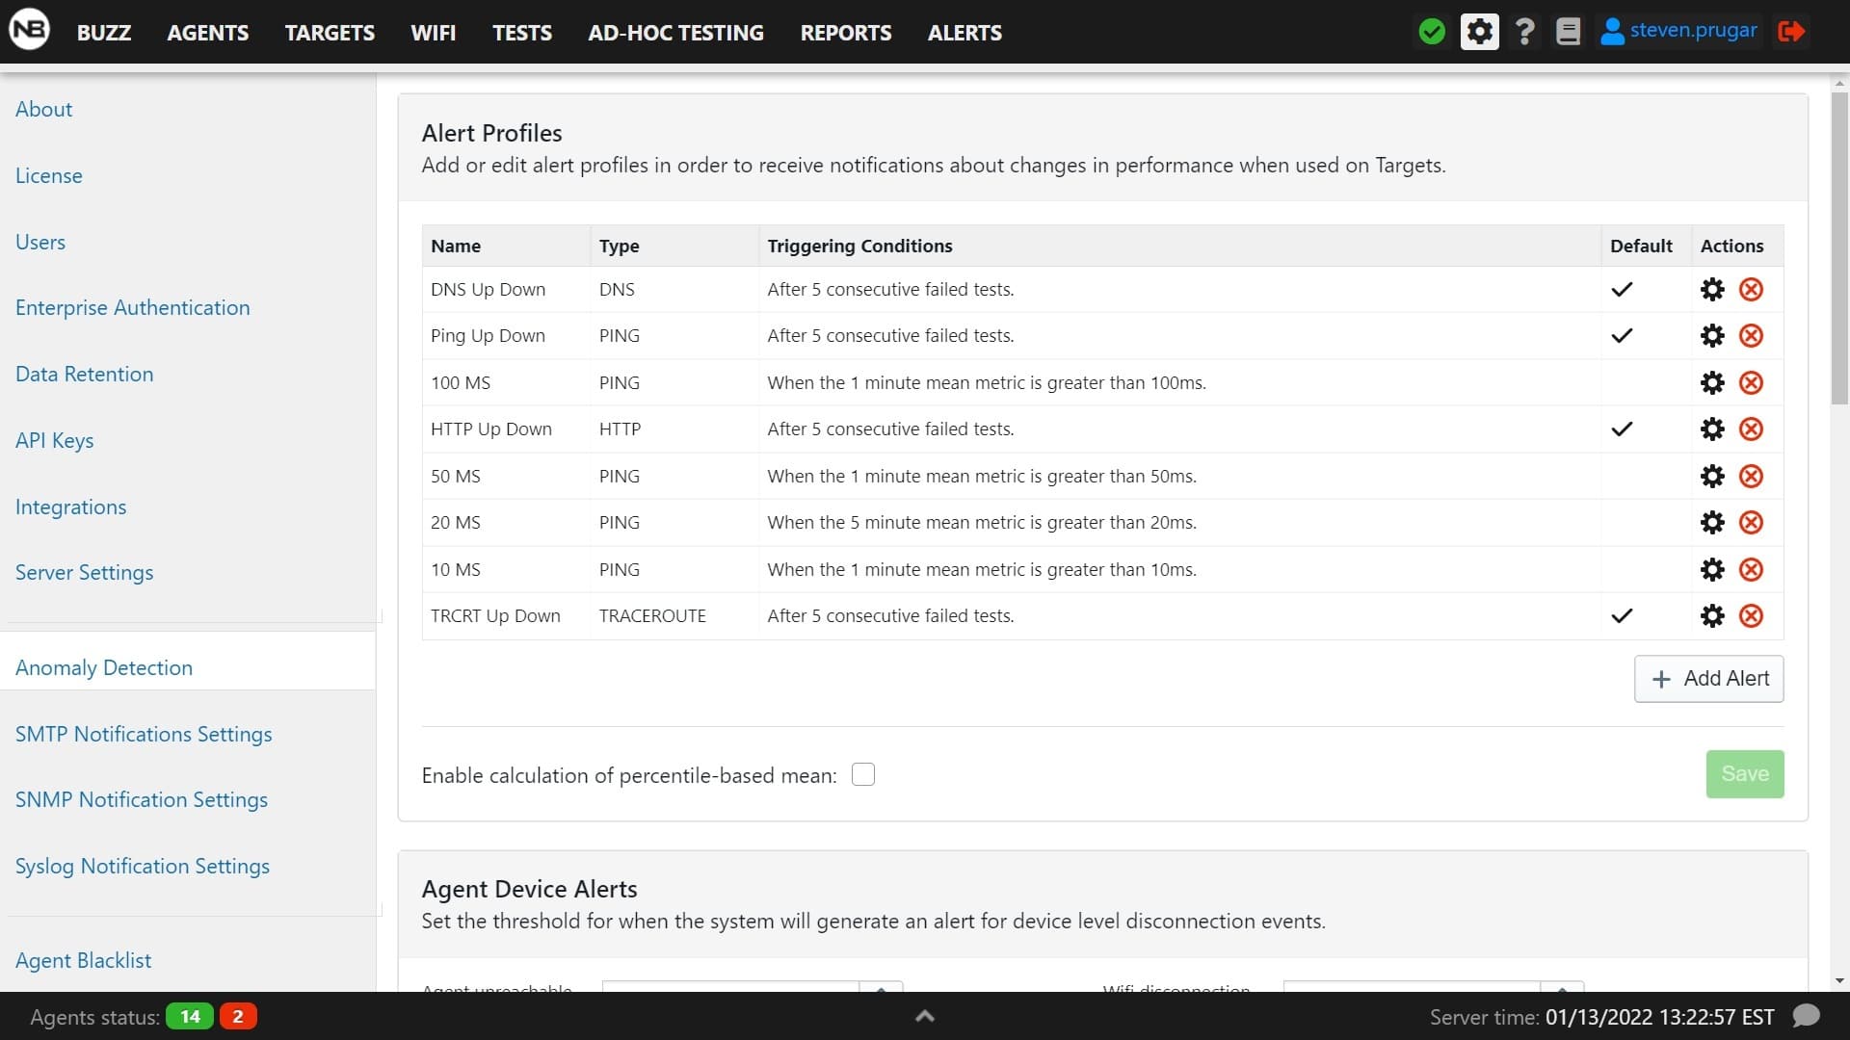Delete the TRCRT Up Down alert
The image size is (1850, 1040).
[x=1751, y=616]
